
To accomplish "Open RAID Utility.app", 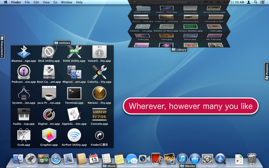I will coord(74,52).
